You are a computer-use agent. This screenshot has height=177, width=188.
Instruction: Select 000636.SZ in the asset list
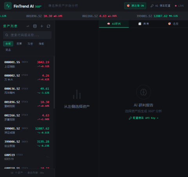pyautogui.click(x=27, y=91)
